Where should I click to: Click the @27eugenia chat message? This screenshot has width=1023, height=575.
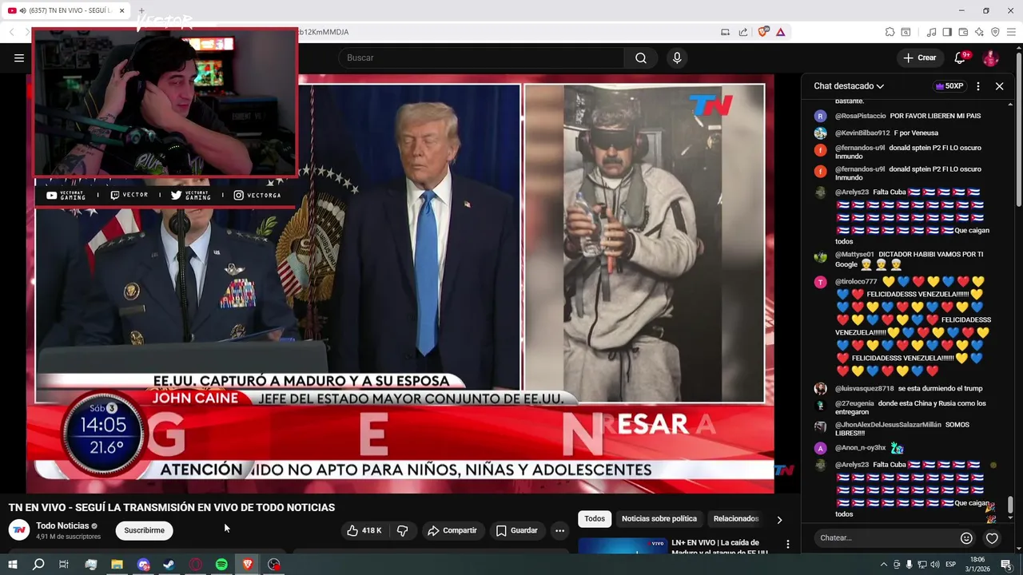(903, 407)
